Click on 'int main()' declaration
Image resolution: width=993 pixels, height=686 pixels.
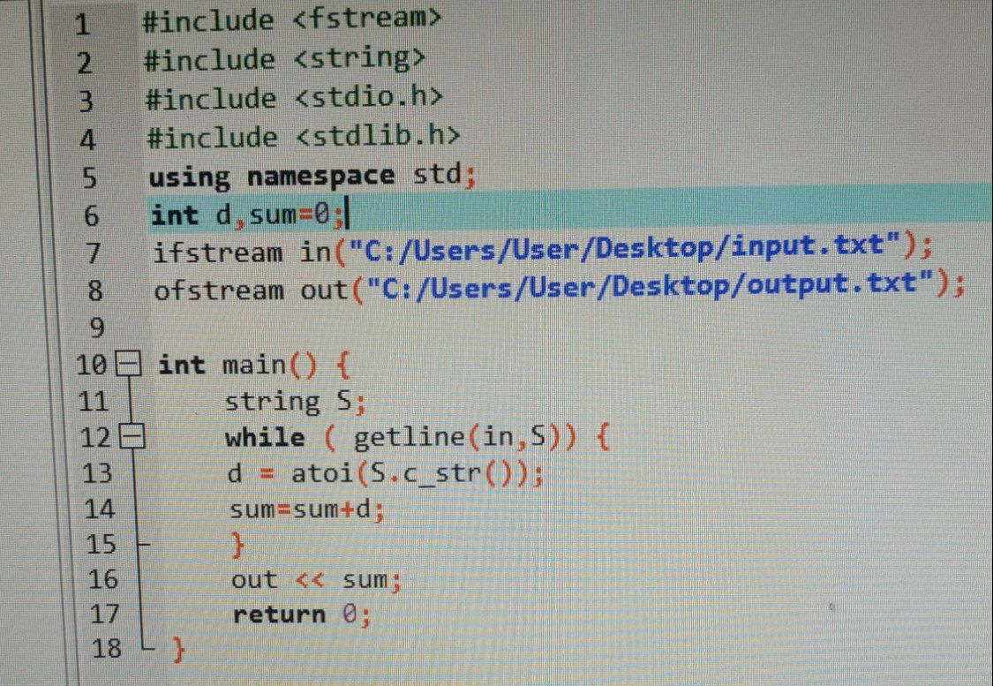coord(237,365)
